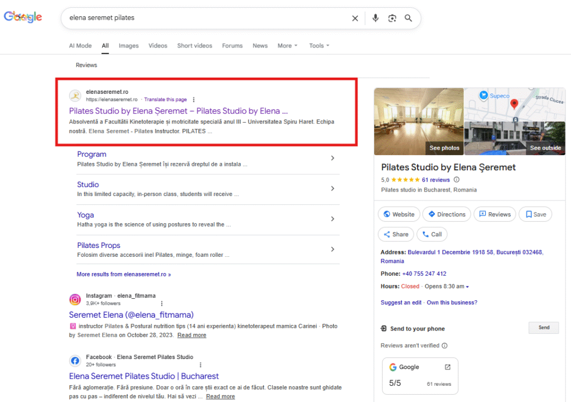Viewport: 571px width, 402px height.
Task: Click the voice search microphone icon
Action: (x=375, y=18)
